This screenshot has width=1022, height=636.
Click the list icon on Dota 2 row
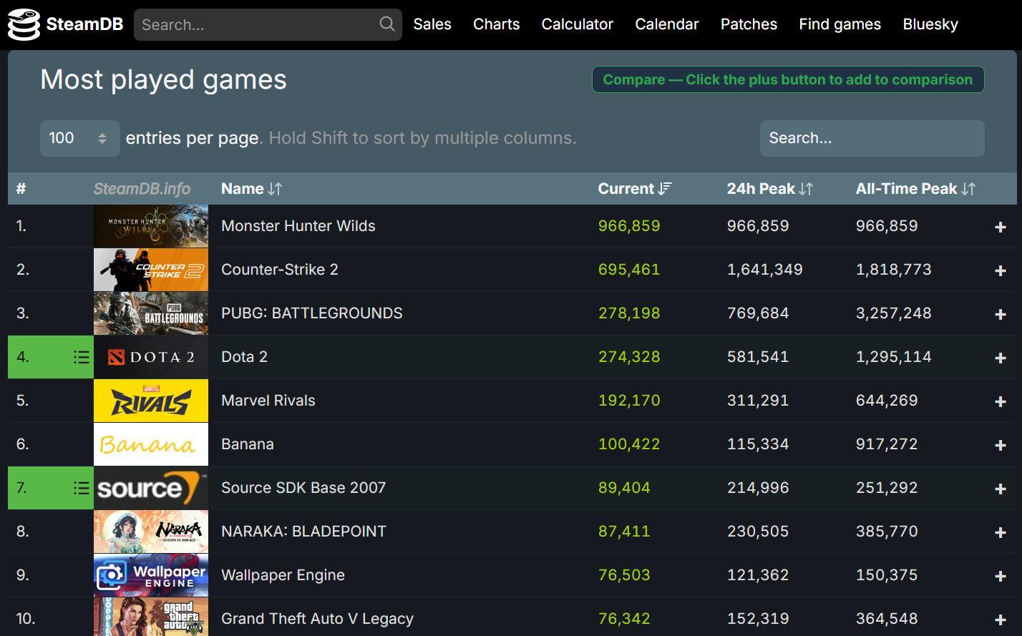click(81, 357)
